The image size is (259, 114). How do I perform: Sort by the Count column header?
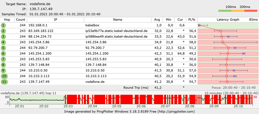pyautogui.click(x=20, y=20)
